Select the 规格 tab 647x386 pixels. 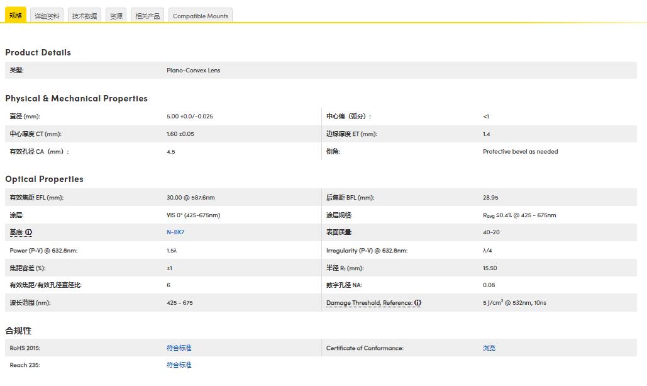(16, 15)
